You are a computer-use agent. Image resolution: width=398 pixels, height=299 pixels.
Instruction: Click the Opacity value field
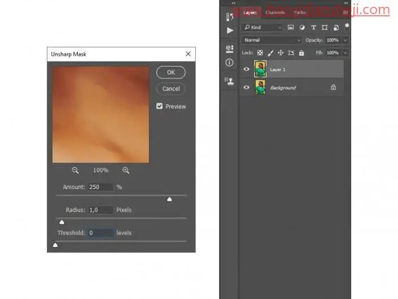pos(333,40)
